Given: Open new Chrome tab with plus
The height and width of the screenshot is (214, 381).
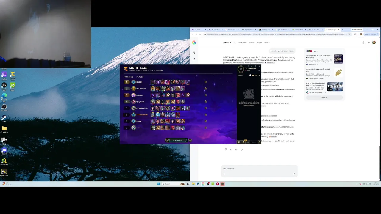Looking at the screenshot, I should [343, 29].
